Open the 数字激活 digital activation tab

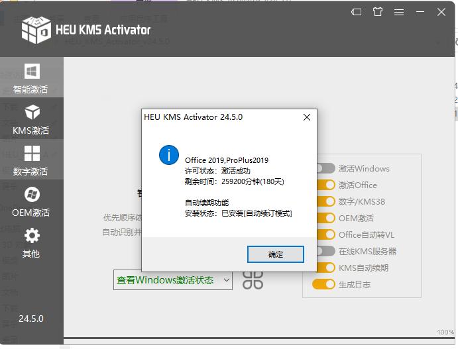pos(31,160)
